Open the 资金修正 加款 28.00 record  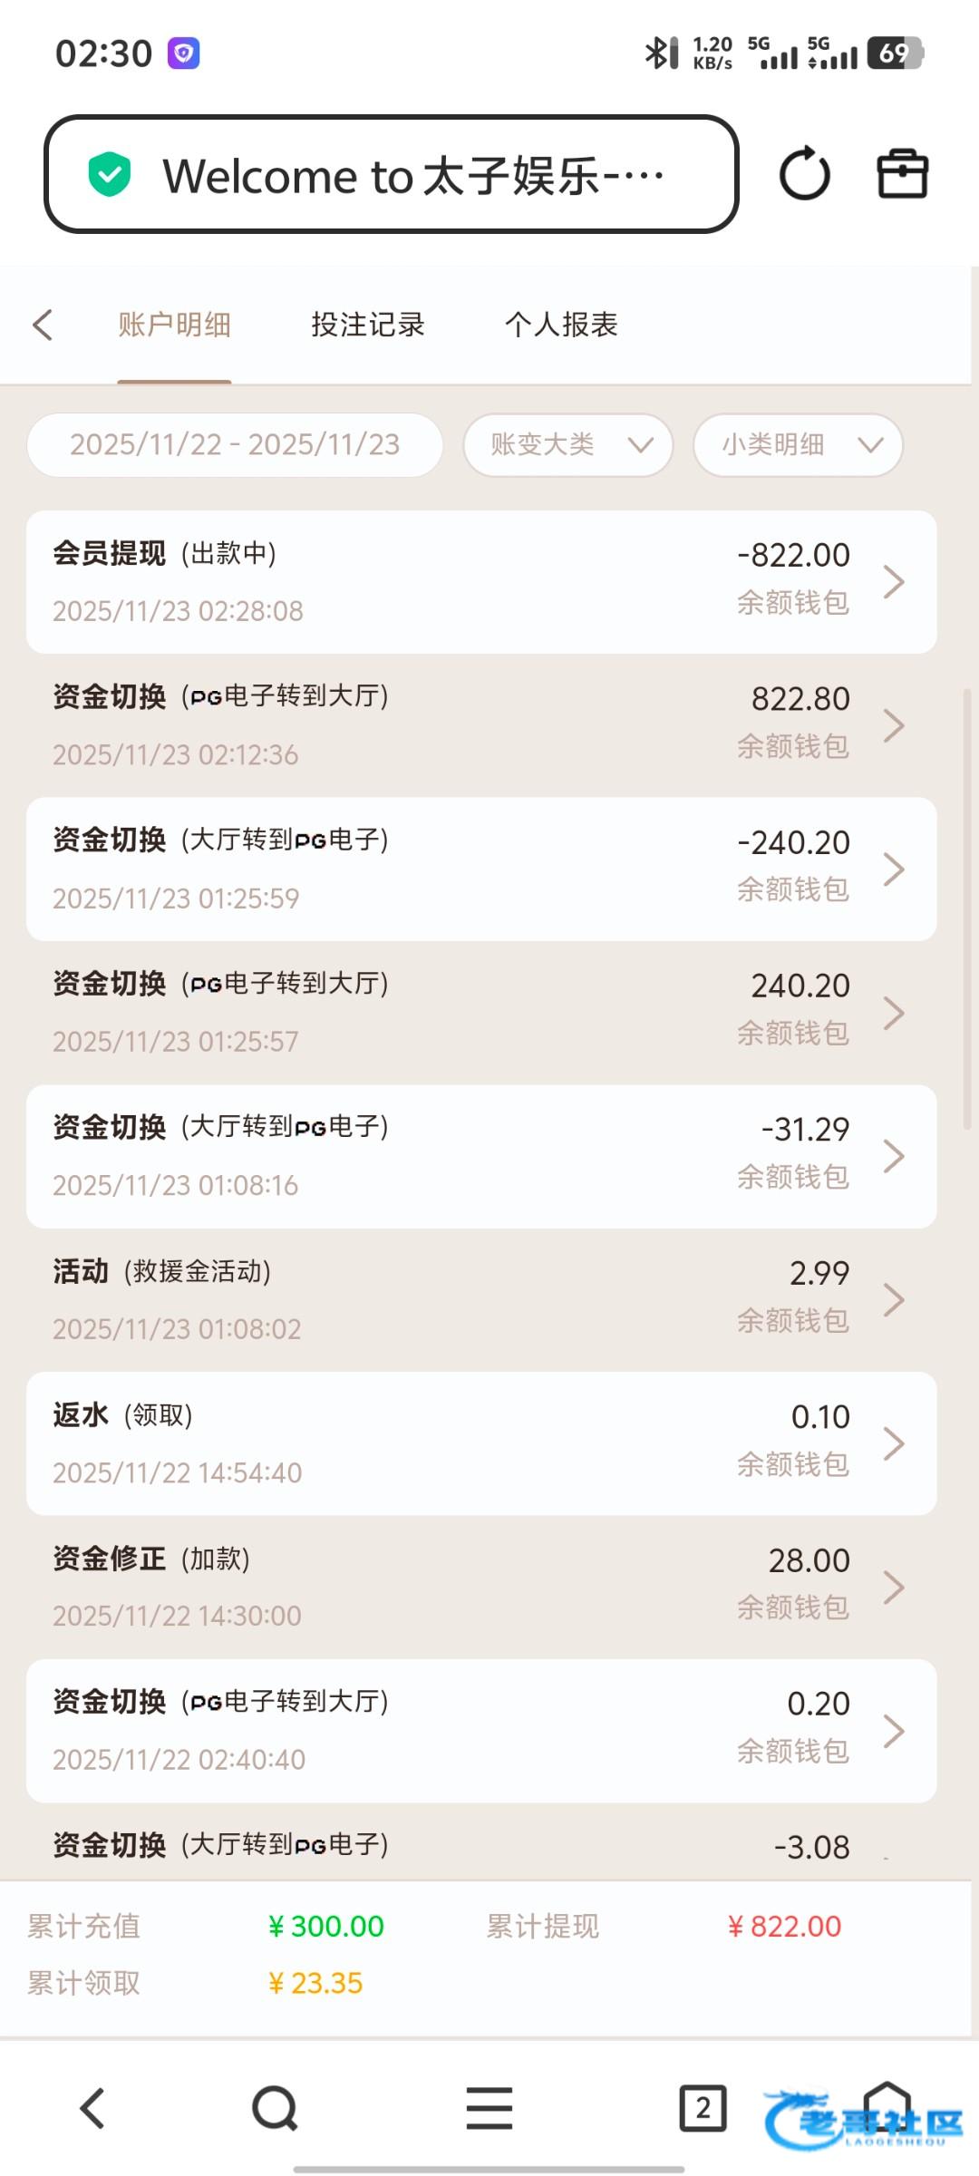click(x=481, y=1587)
